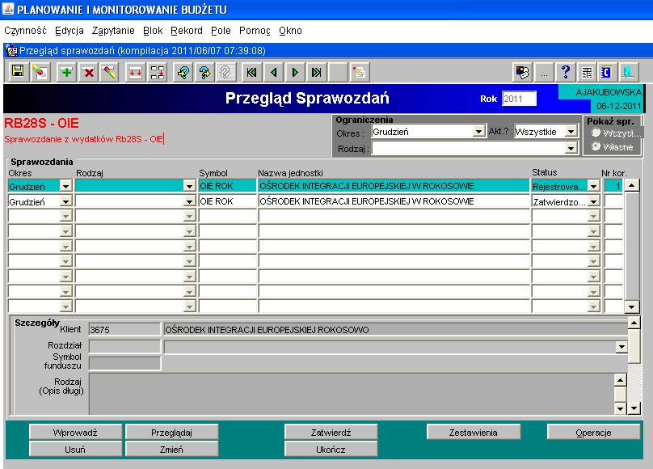Click the Rodzaj (Opis długi) text area

click(x=351, y=394)
